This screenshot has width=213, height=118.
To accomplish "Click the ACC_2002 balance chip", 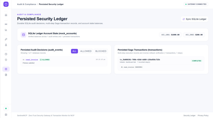I will point(194,35).
